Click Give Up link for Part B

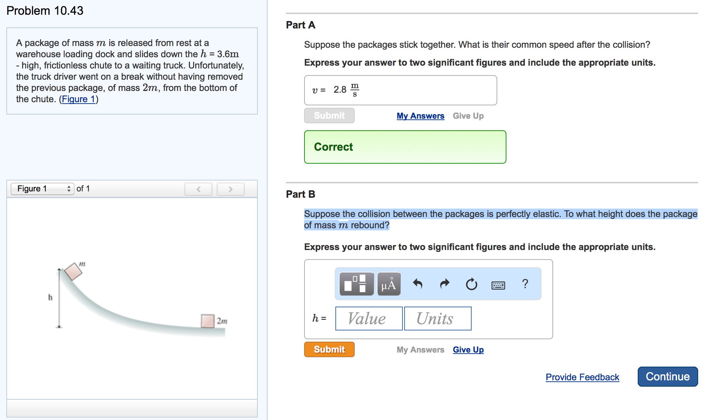pos(468,350)
